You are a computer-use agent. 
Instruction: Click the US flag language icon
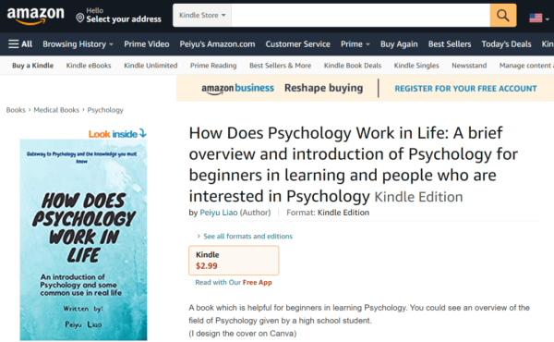click(536, 18)
